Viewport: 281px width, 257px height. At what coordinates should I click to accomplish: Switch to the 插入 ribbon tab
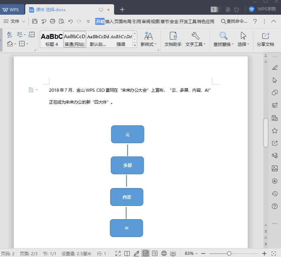(x=109, y=21)
